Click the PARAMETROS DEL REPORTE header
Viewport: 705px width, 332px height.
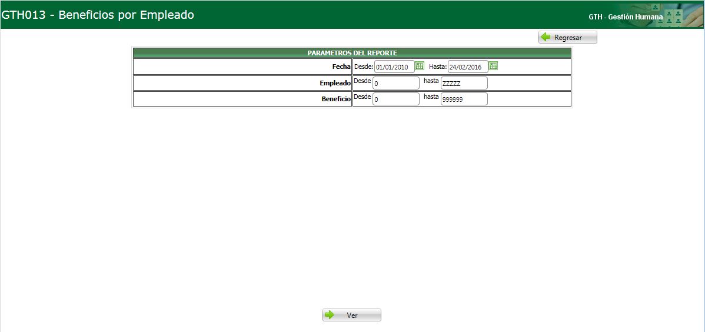[x=352, y=52]
